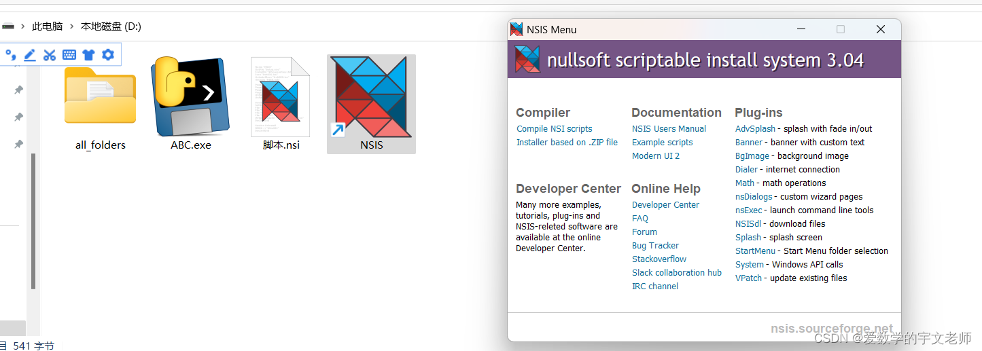Viewport: 982px width, 351px height.
Task: Open the AdvSplash plug-in link
Action: coord(755,129)
